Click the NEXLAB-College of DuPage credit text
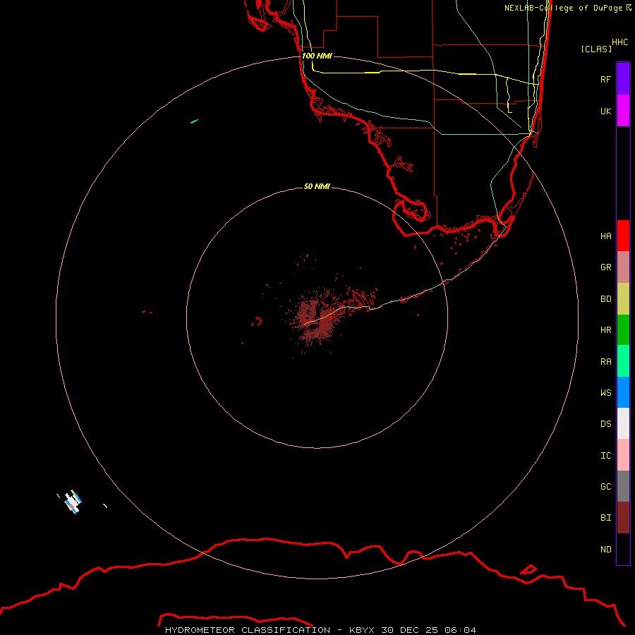This screenshot has height=635, width=635. (563, 8)
